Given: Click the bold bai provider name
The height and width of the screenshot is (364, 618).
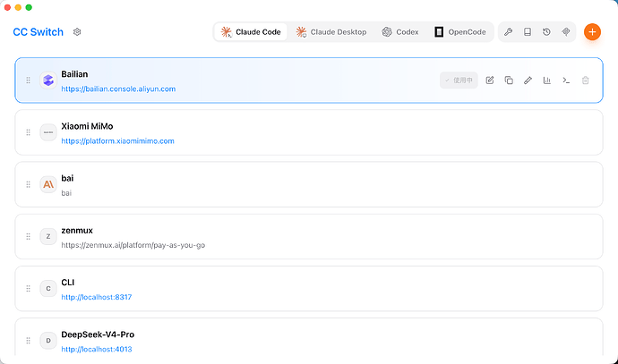Looking at the screenshot, I should [x=67, y=178].
